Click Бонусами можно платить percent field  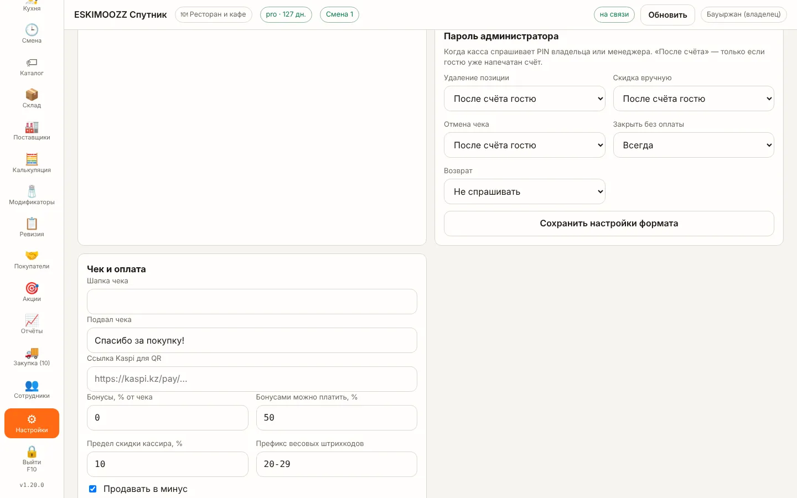tap(337, 418)
